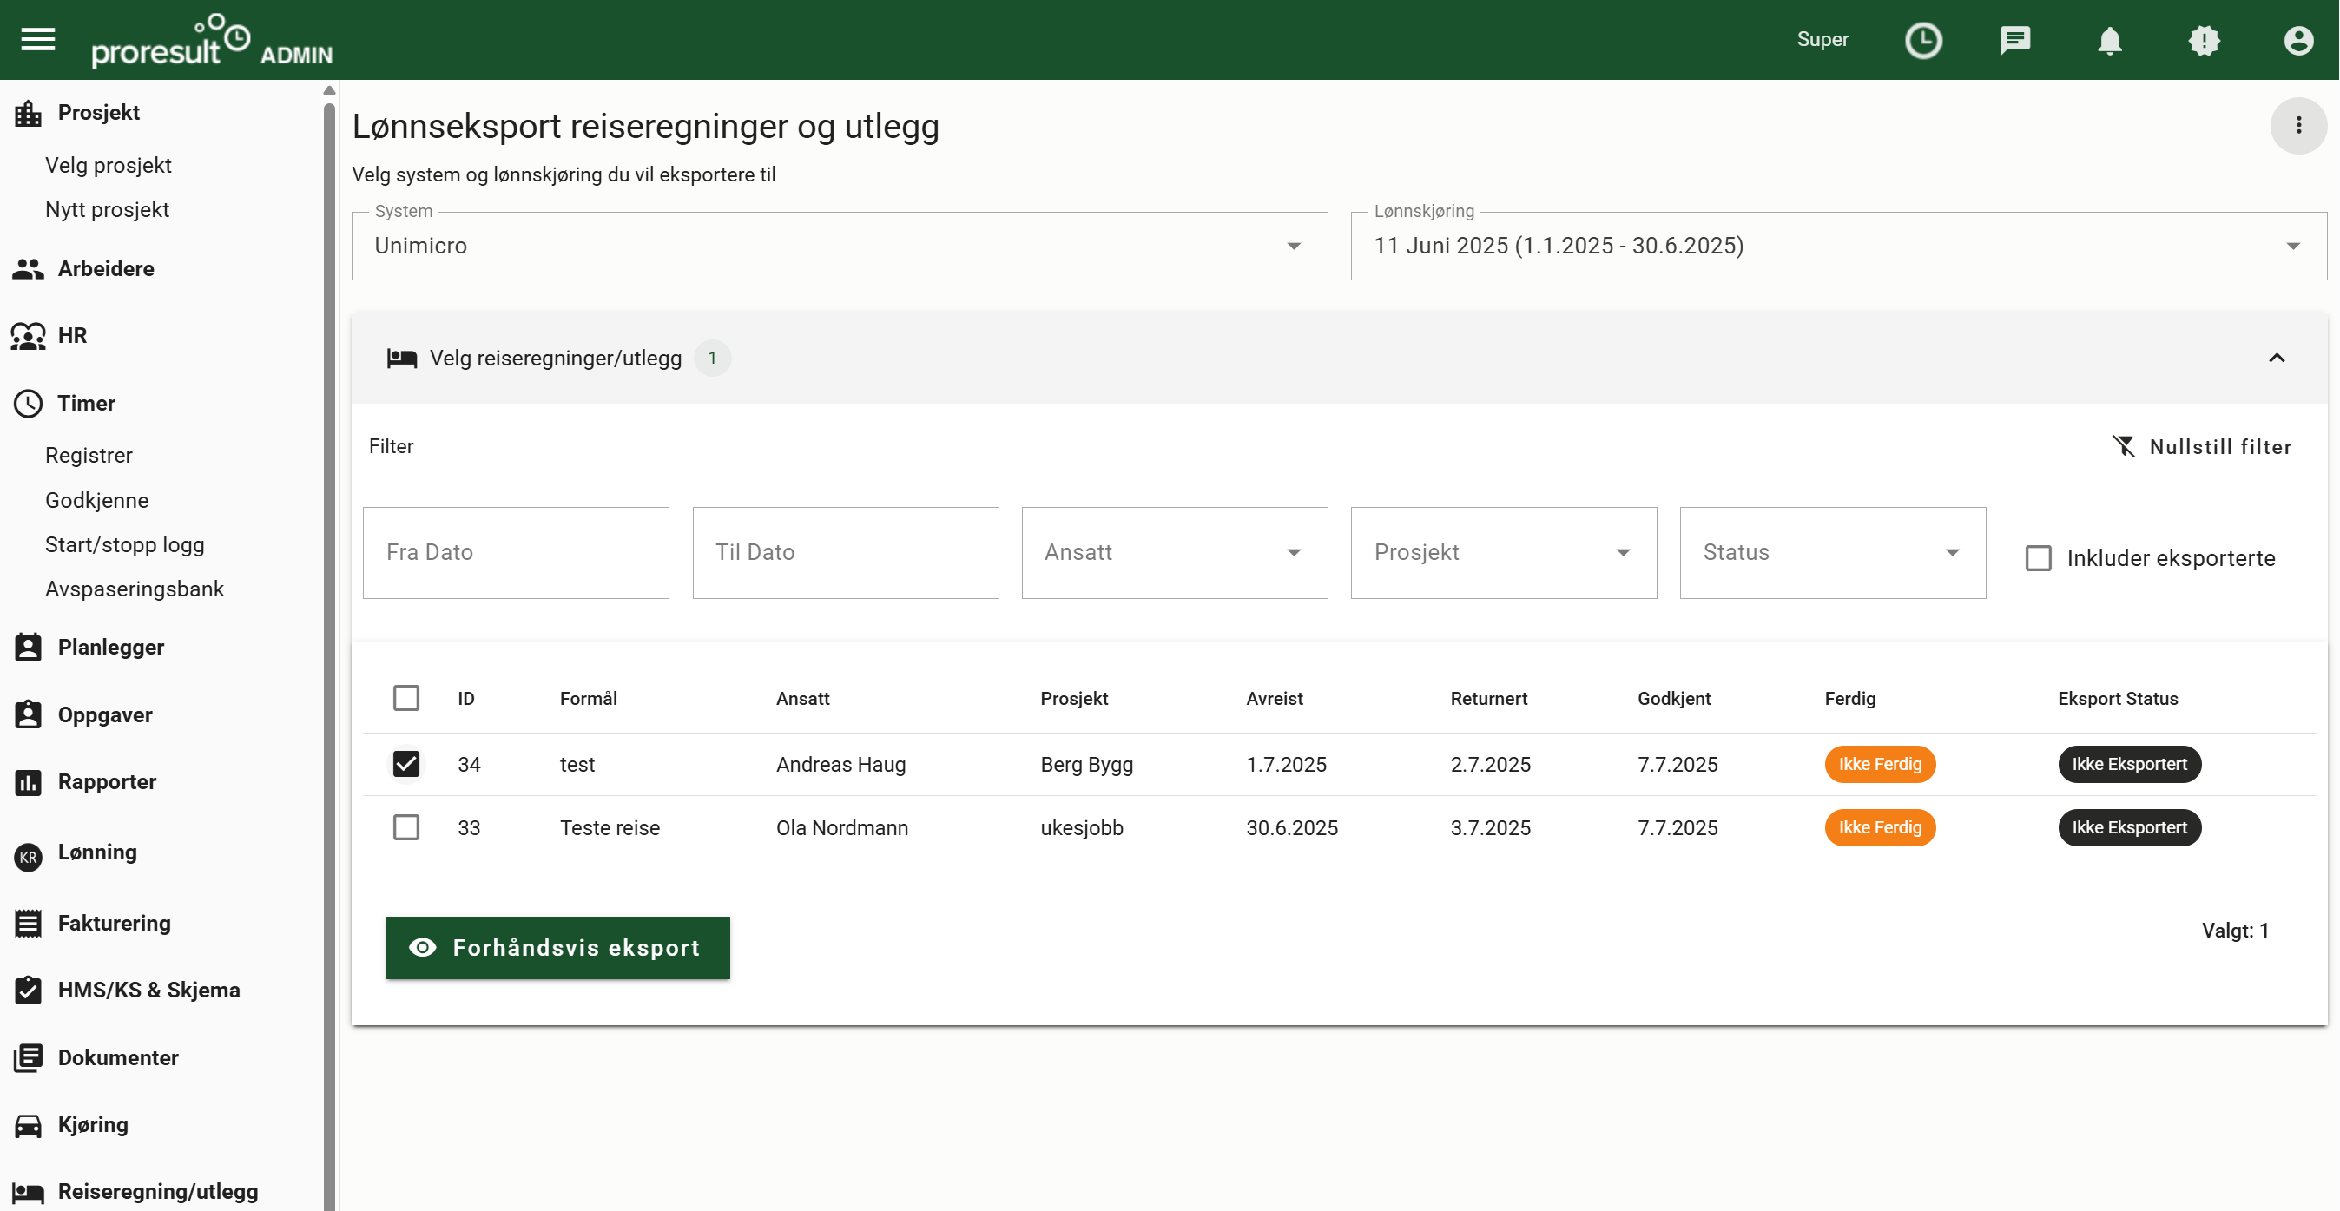Click Ikke Ferdig badge for Teste reise row

(1880, 827)
